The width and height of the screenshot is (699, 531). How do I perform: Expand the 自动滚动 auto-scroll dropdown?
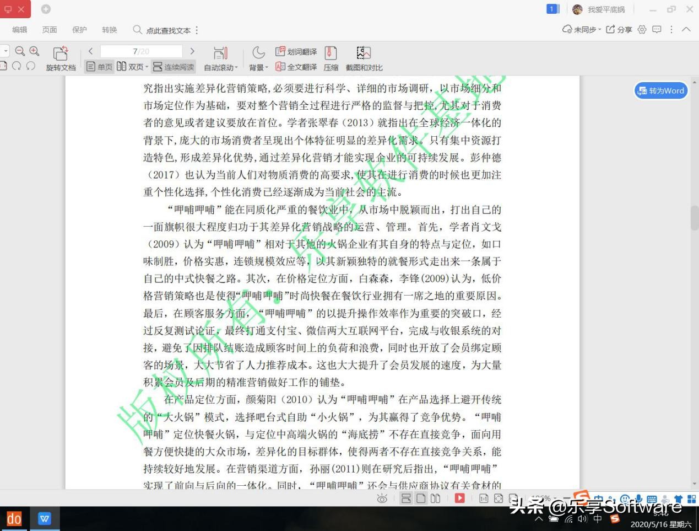click(220, 67)
